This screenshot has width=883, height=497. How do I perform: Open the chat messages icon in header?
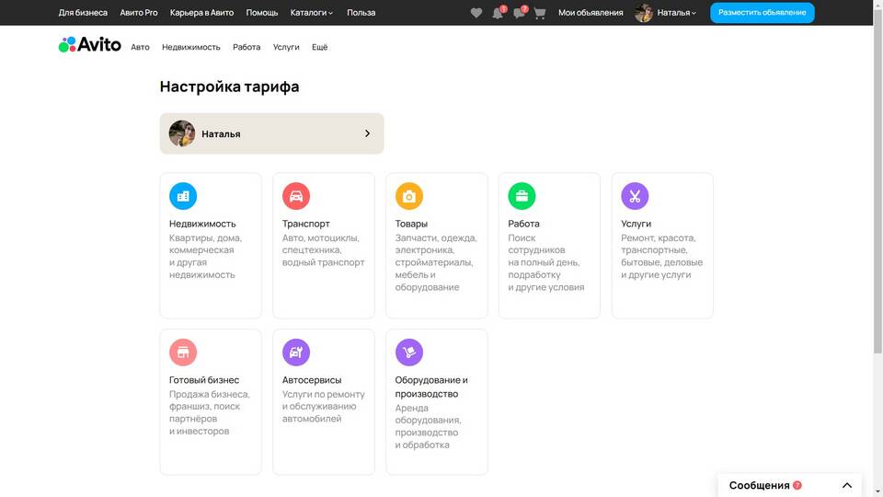[519, 13]
